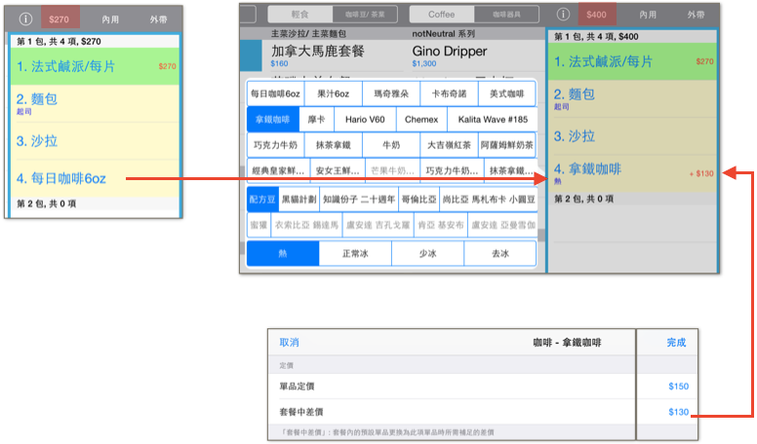Screen dimensions: 757x444
Task: Tap the red $400 total button
Action: [597, 15]
